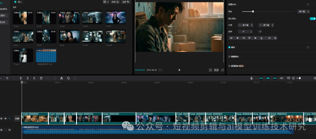
Task: Open timeline cover settings monitor icon
Action: 288,78
